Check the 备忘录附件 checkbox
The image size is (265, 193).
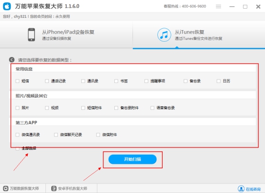(x=116, y=108)
